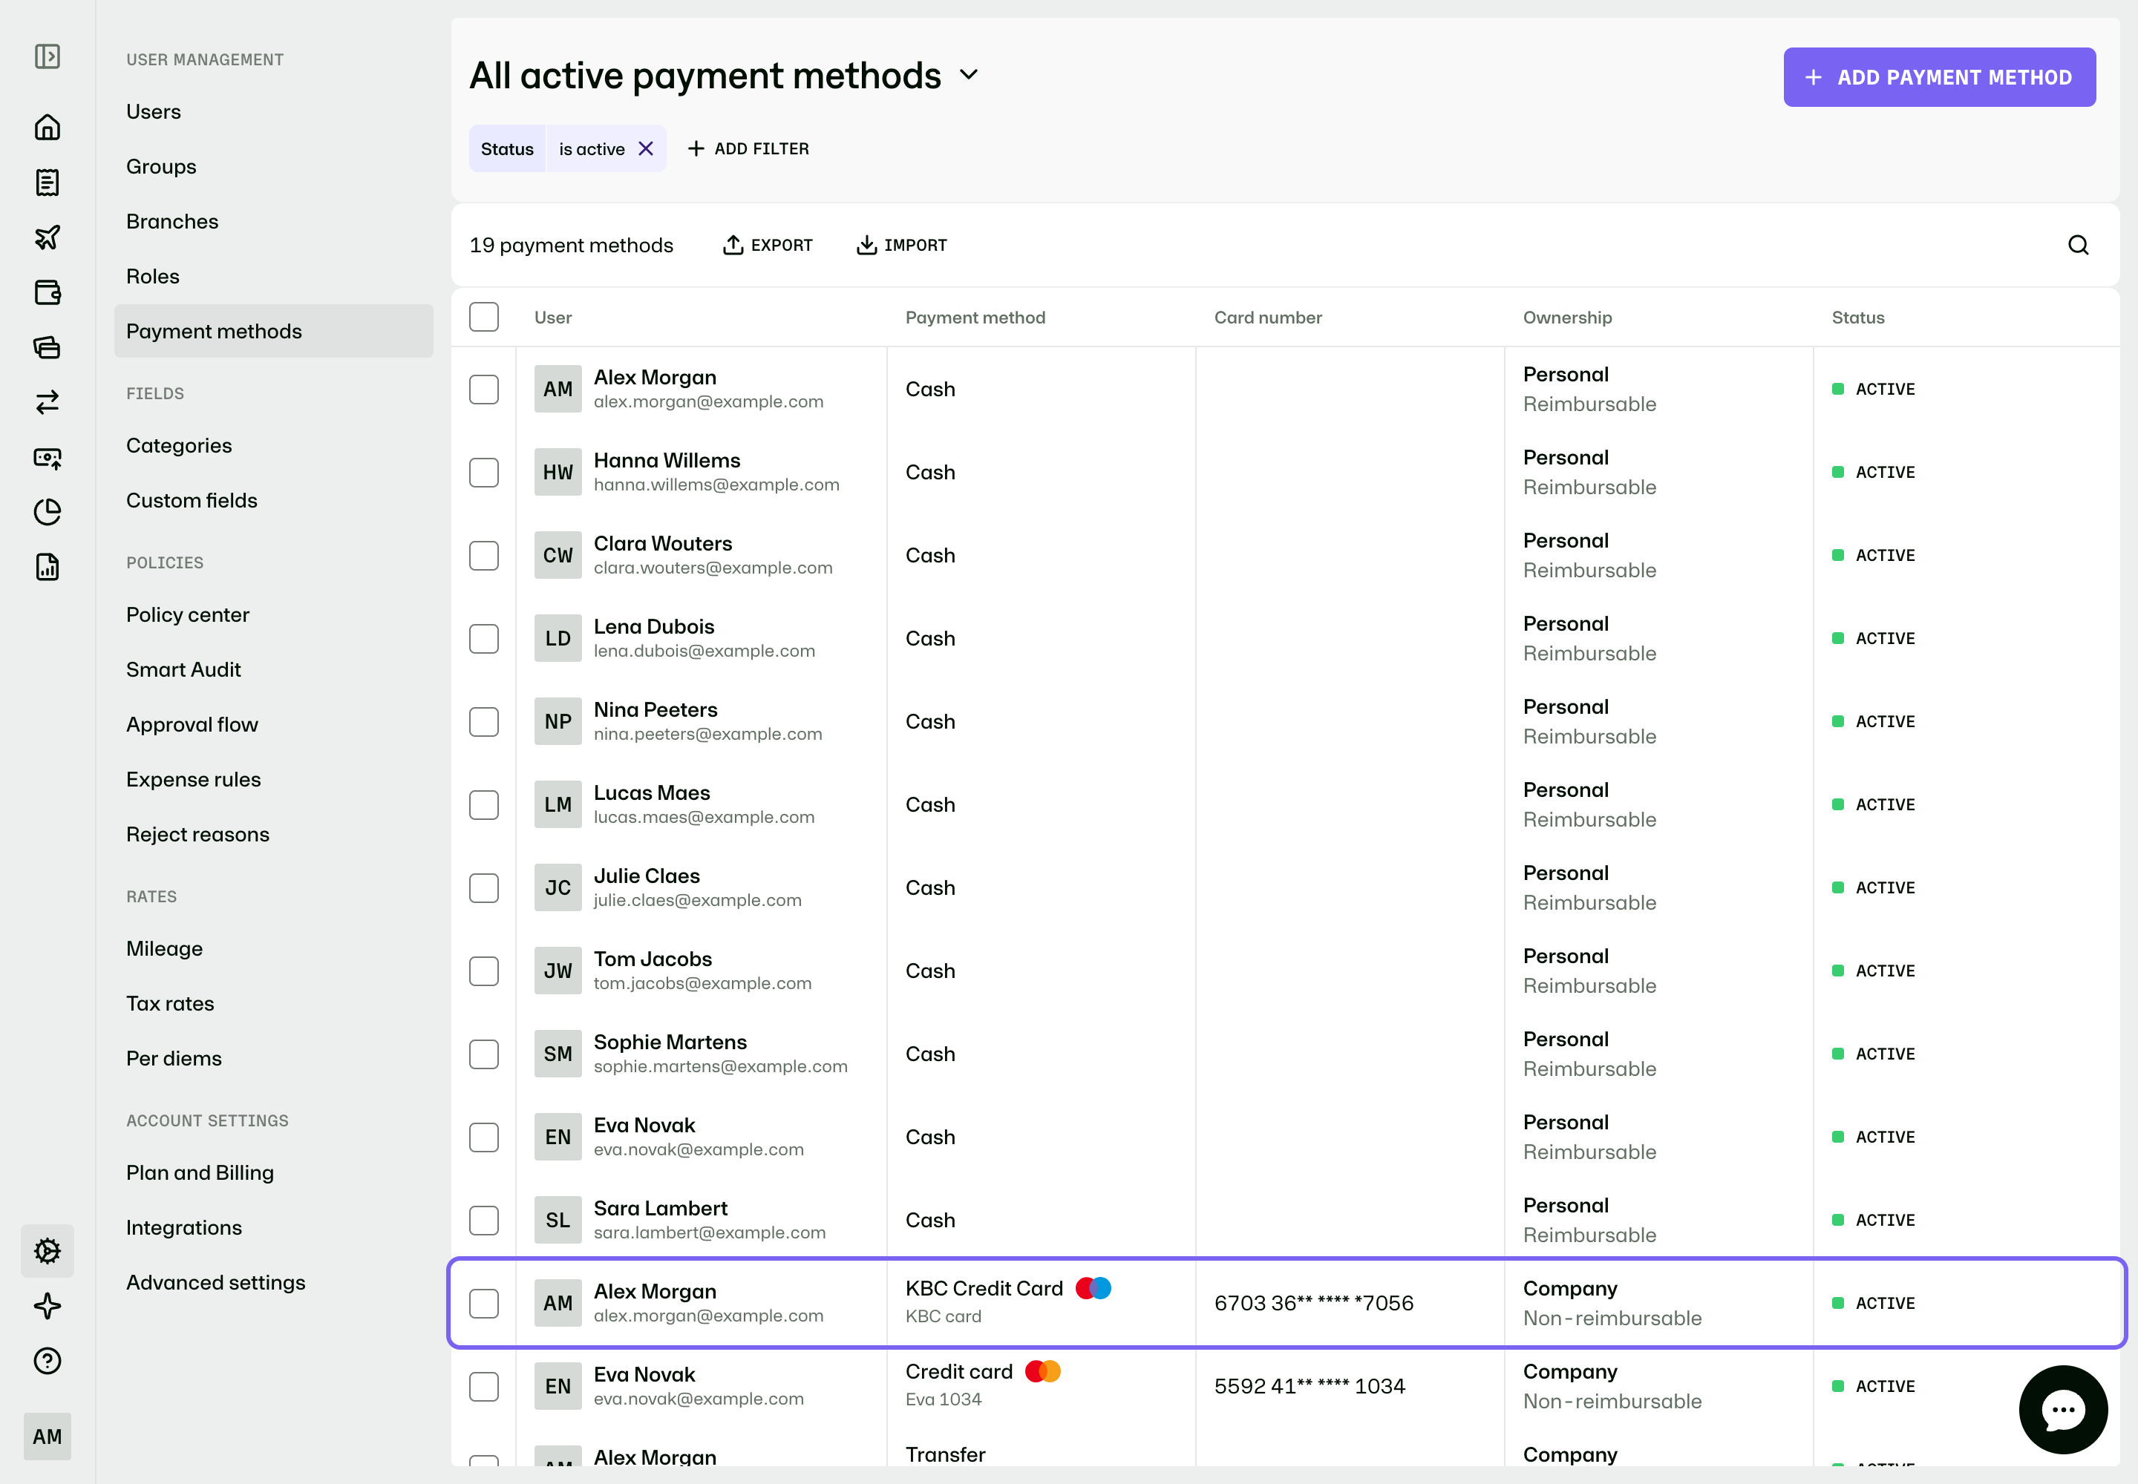Open the chat support bubble

click(2062, 1410)
